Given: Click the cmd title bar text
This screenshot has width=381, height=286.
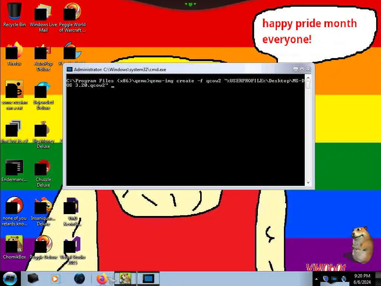Looking at the screenshot, I should [120, 70].
